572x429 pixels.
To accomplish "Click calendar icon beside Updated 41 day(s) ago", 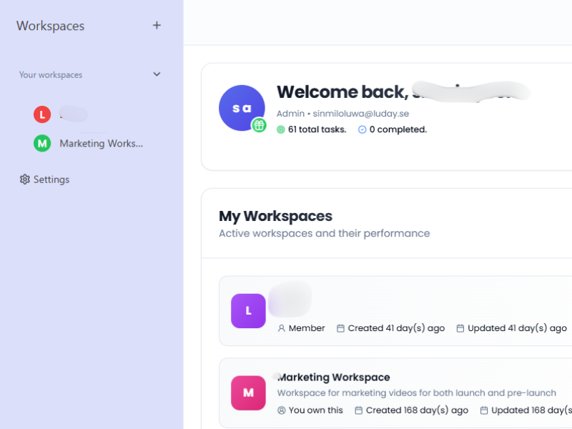I will pos(460,328).
